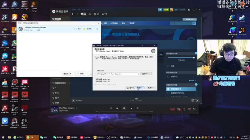Open Steam Friends & Chat button
Viewport: 250px width, 140px height.
[x=195, y=100]
